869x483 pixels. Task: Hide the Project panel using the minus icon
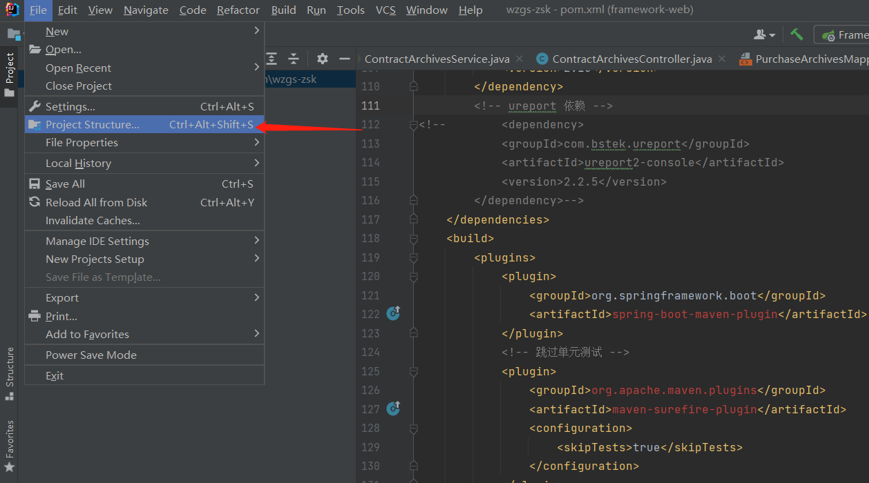pos(344,59)
